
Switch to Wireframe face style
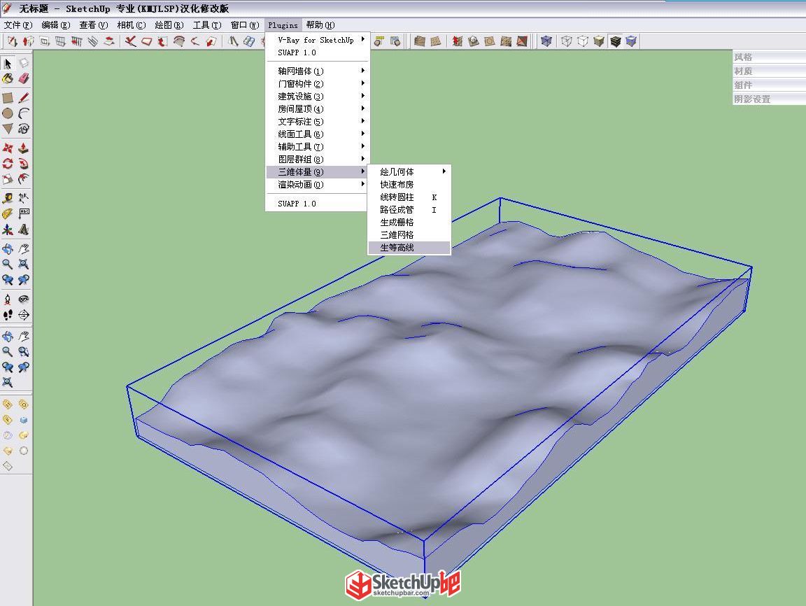(x=567, y=41)
